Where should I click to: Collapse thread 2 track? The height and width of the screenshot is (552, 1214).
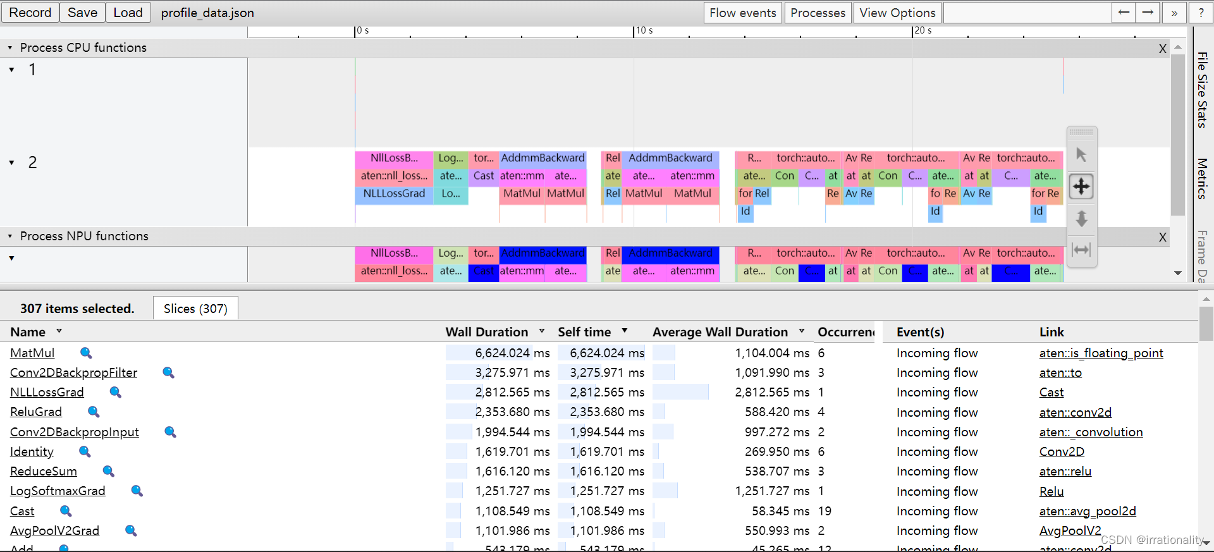point(11,163)
